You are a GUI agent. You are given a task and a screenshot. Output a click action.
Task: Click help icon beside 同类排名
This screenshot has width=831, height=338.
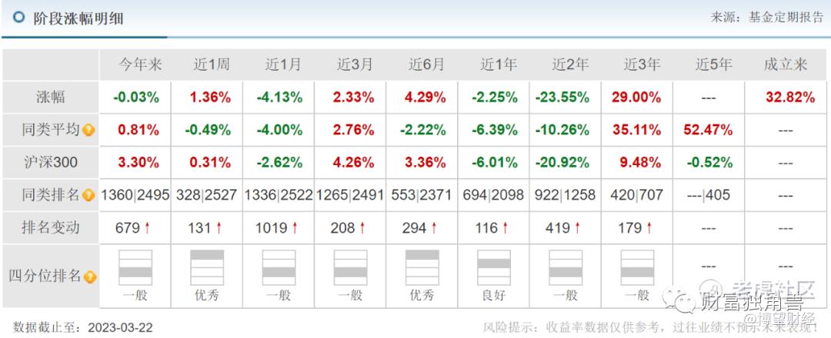click(x=89, y=196)
